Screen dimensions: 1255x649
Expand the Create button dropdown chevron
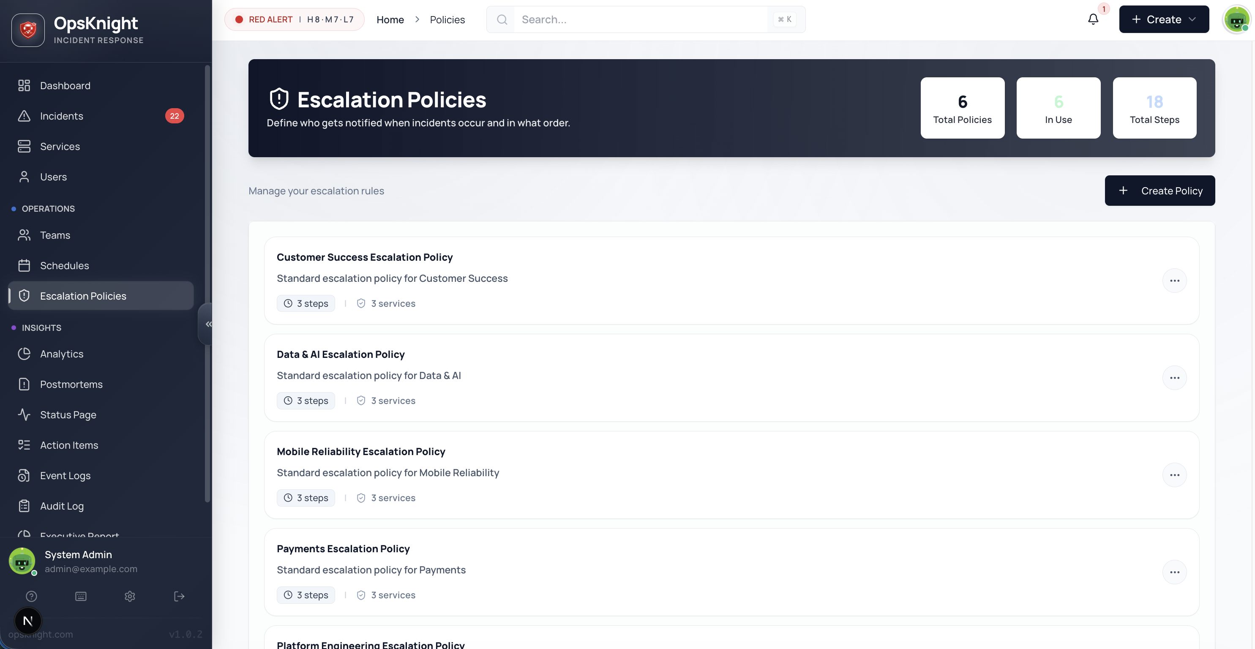1192,19
